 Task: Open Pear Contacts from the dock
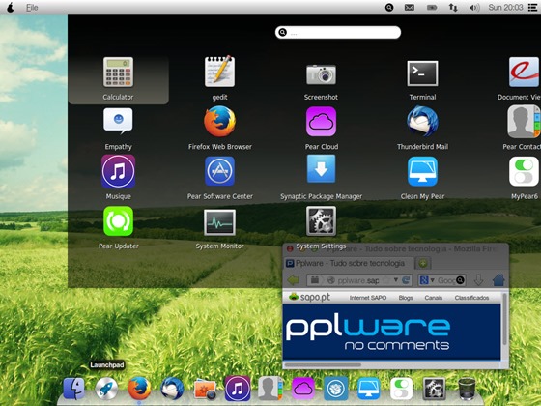[270, 389]
